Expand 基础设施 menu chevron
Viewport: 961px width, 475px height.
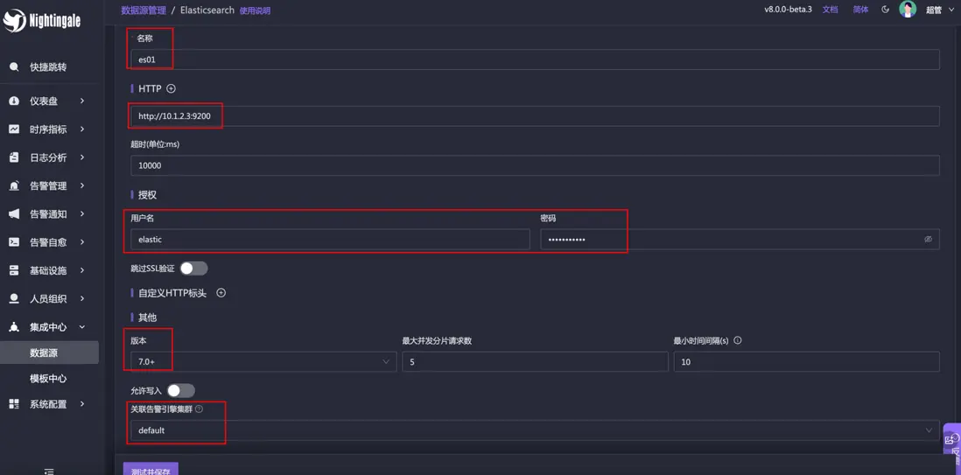click(82, 270)
